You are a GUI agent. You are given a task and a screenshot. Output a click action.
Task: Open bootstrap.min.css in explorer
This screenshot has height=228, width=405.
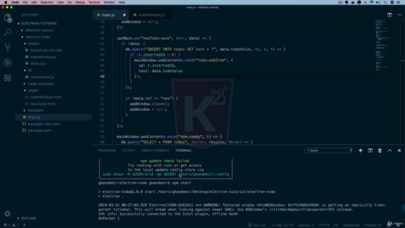(x=46, y=50)
